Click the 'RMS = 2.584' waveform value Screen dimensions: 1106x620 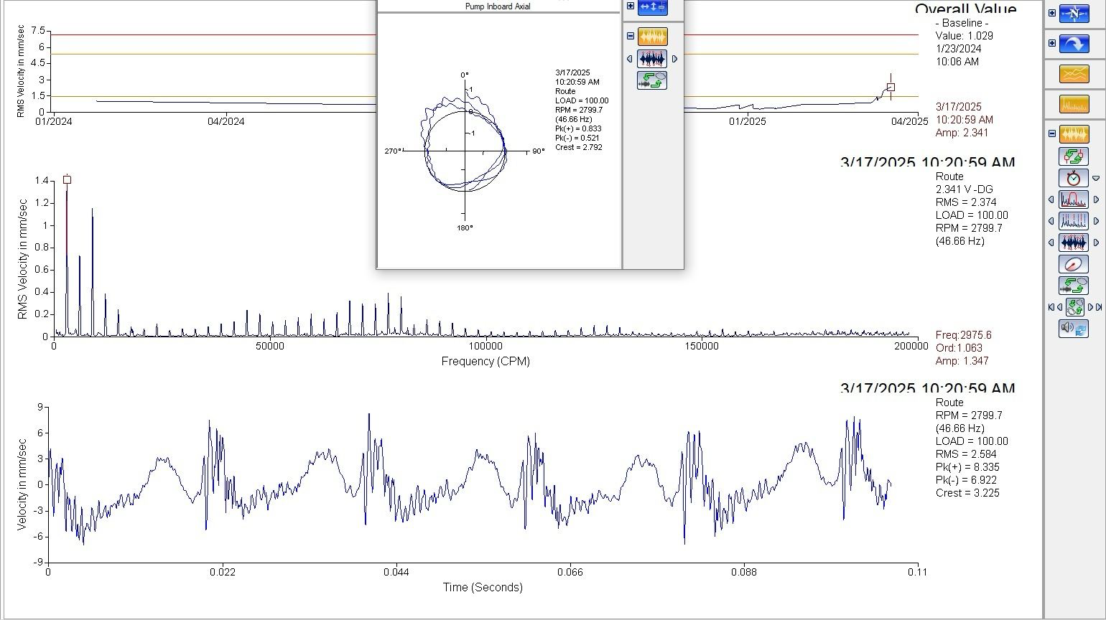click(x=966, y=454)
